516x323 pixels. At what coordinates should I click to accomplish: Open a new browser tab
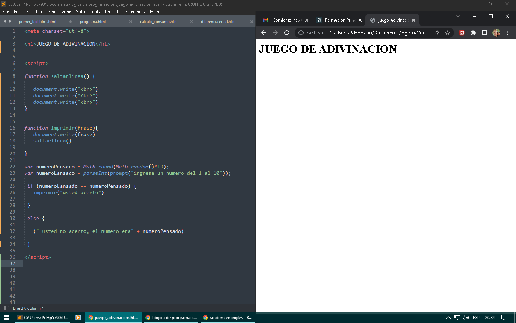click(427, 20)
